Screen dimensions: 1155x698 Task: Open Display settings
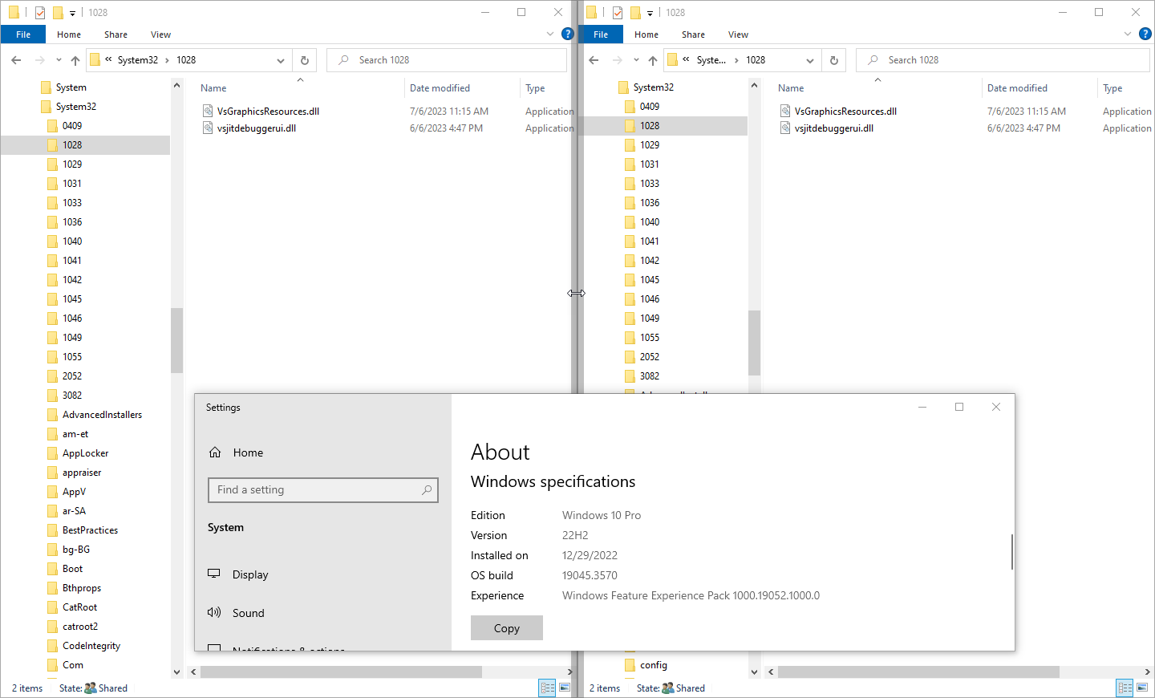tap(250, 574)
